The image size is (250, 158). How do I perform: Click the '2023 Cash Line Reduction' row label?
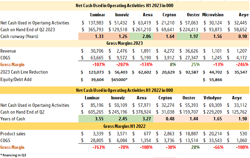pyautogui.click(x=24, y=72)
